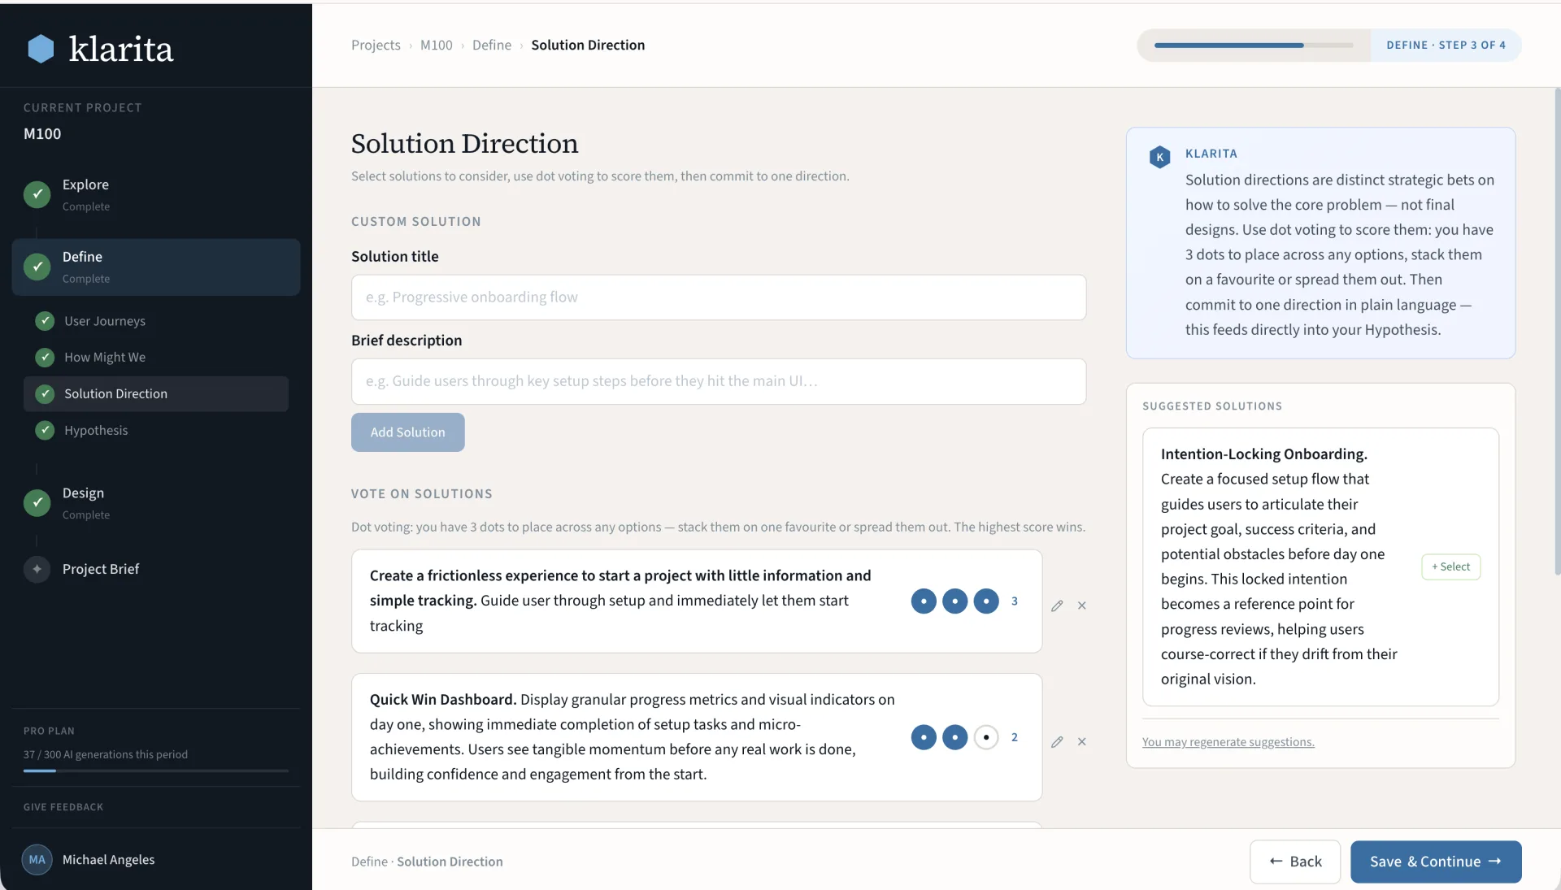Screen dimensions: 1561x890
Task: Open the Explore stage in sidebar
Action: tap(156, 194)
